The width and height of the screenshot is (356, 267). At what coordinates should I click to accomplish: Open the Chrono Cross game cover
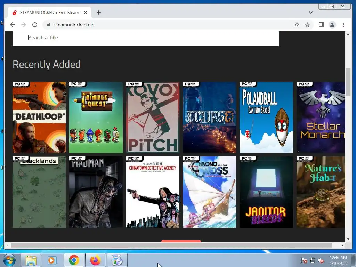tap(209, 192)
